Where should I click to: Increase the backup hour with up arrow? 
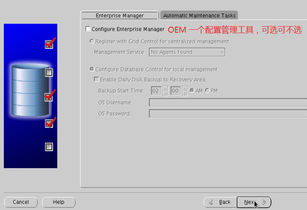tap(165, 88)
